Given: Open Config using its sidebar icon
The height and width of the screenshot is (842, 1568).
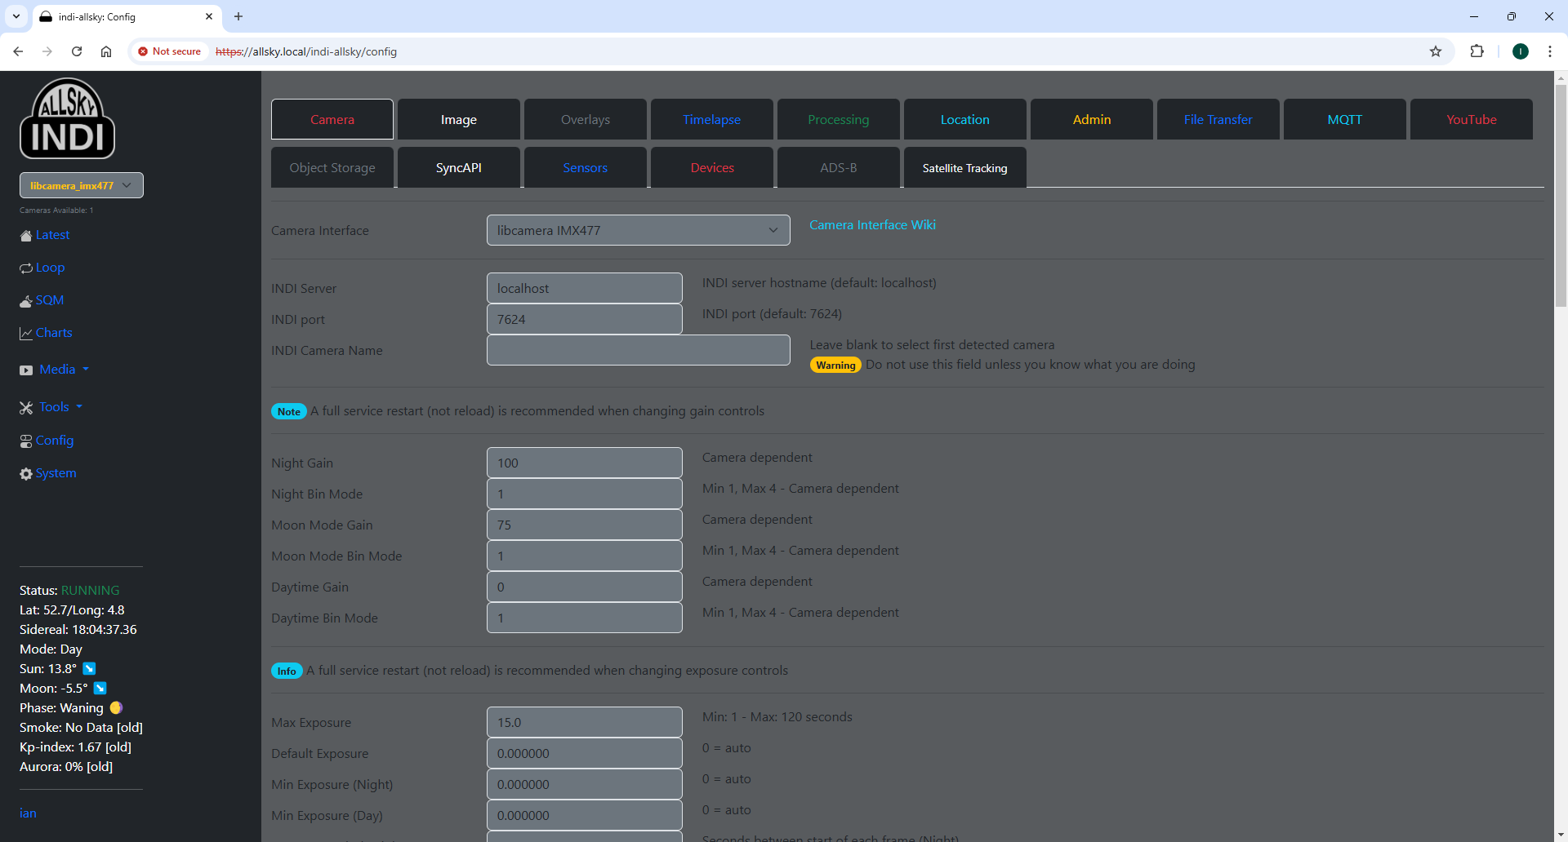Looking at the screenshot, I should pos(27,441).
